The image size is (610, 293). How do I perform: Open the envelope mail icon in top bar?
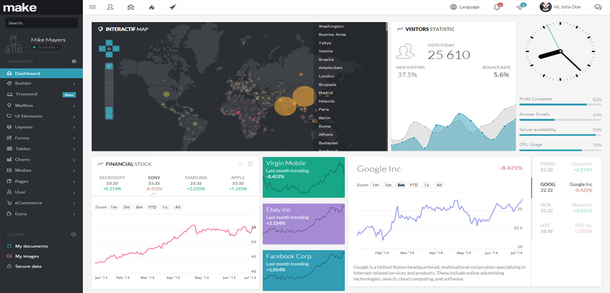(131, 7)
